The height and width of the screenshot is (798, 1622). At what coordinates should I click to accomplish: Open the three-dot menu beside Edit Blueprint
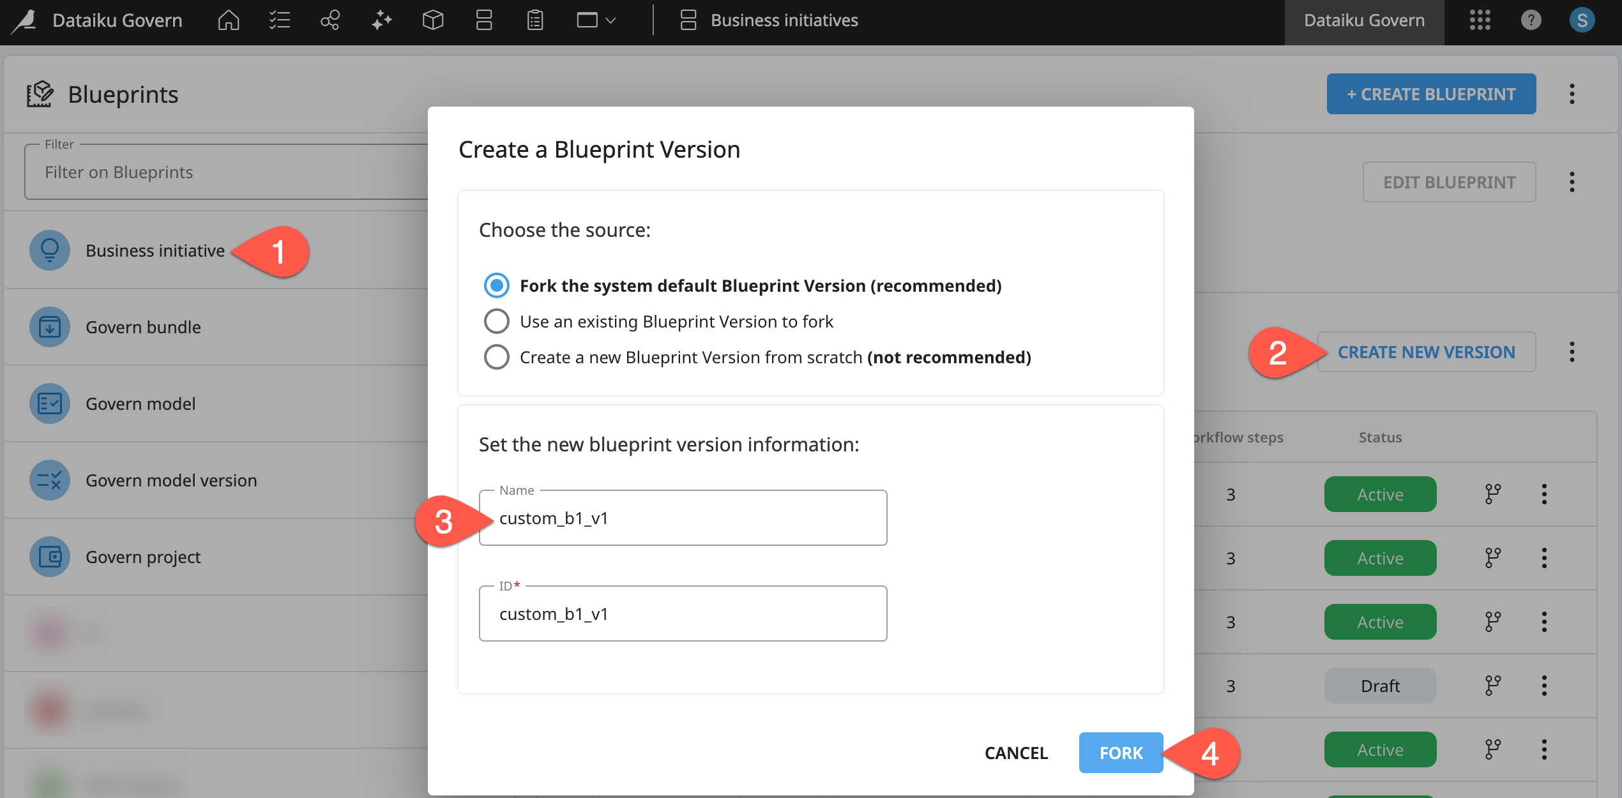click(1572, 182)
